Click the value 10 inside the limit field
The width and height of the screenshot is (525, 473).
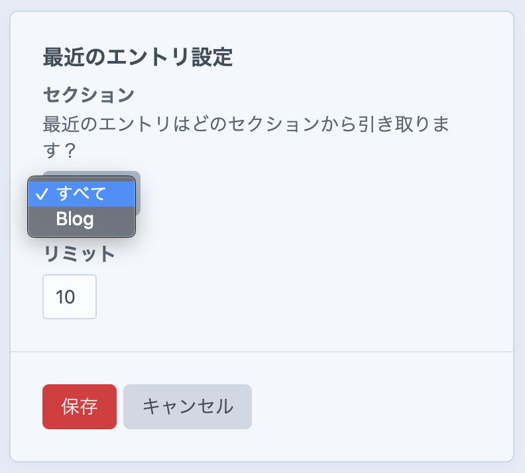(65, 297)
